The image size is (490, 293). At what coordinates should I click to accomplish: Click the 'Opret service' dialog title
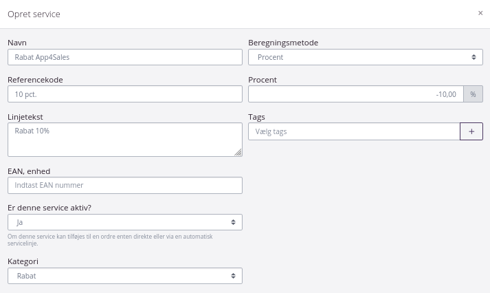[x=34, y=14]
